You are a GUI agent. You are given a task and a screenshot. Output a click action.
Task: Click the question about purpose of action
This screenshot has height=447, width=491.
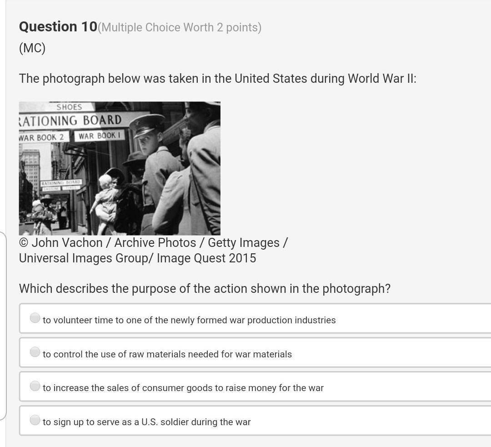(x=205, y=288)
